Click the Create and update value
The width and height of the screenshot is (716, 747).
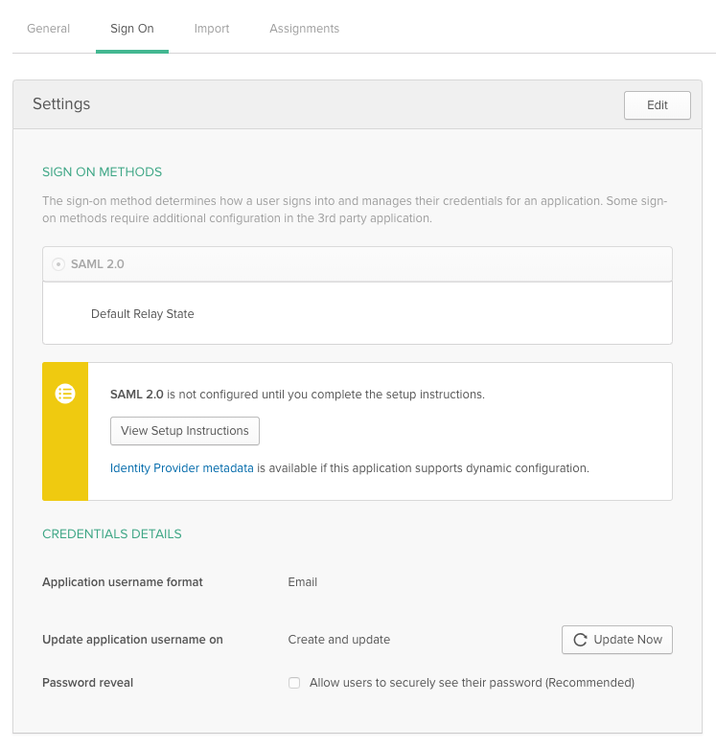click(x=339, y=640)
